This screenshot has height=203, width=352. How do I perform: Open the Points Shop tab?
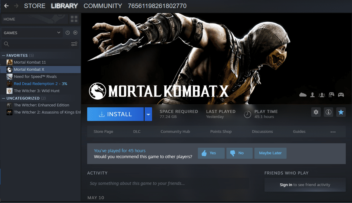221,132
